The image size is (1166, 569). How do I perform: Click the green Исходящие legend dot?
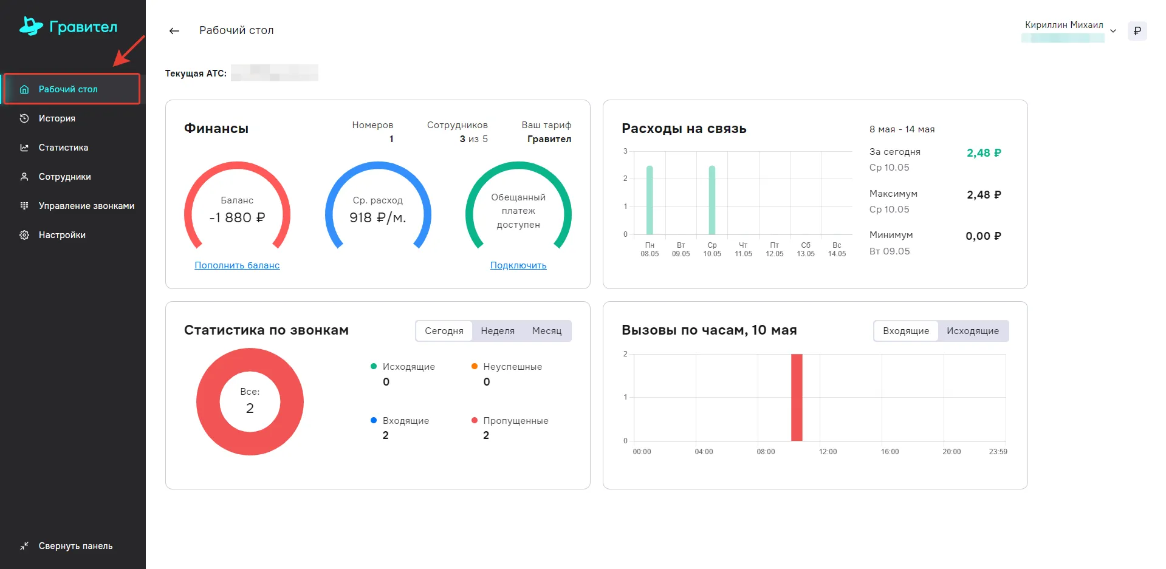374,366
